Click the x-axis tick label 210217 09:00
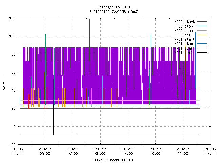 click(x=127, y=151)
